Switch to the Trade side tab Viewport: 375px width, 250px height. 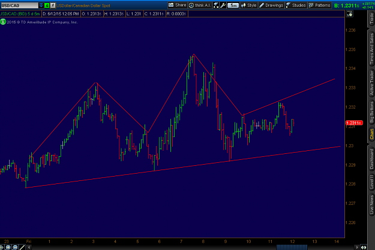(371, 19)
